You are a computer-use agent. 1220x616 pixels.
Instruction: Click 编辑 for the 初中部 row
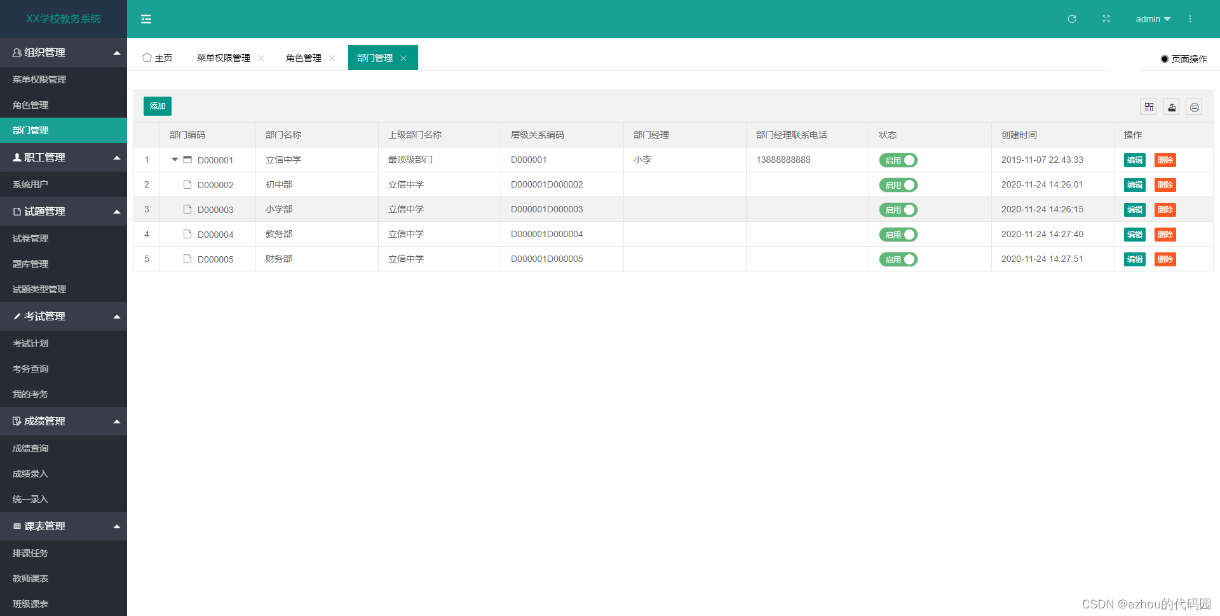pyautogui.click(x=1135, y=185)
